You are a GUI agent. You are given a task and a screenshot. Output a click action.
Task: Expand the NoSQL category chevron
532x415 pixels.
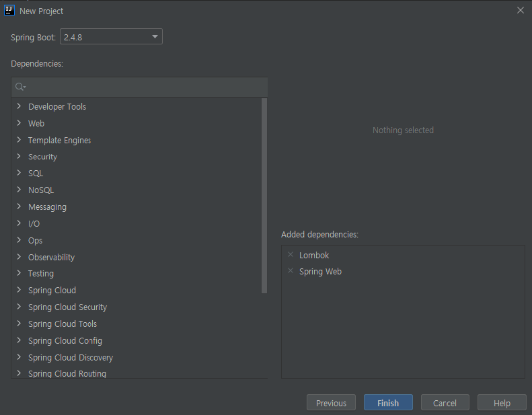coord(19,190)
